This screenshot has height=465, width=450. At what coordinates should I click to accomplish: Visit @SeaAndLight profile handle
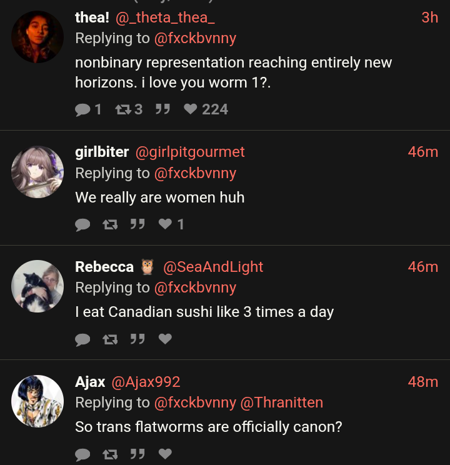click(x=213, y=267)
